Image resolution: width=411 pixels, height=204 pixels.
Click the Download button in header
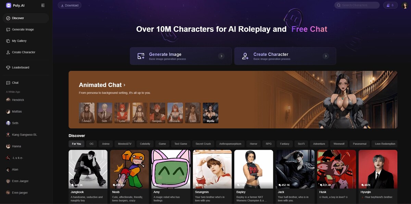coord(70,5)
